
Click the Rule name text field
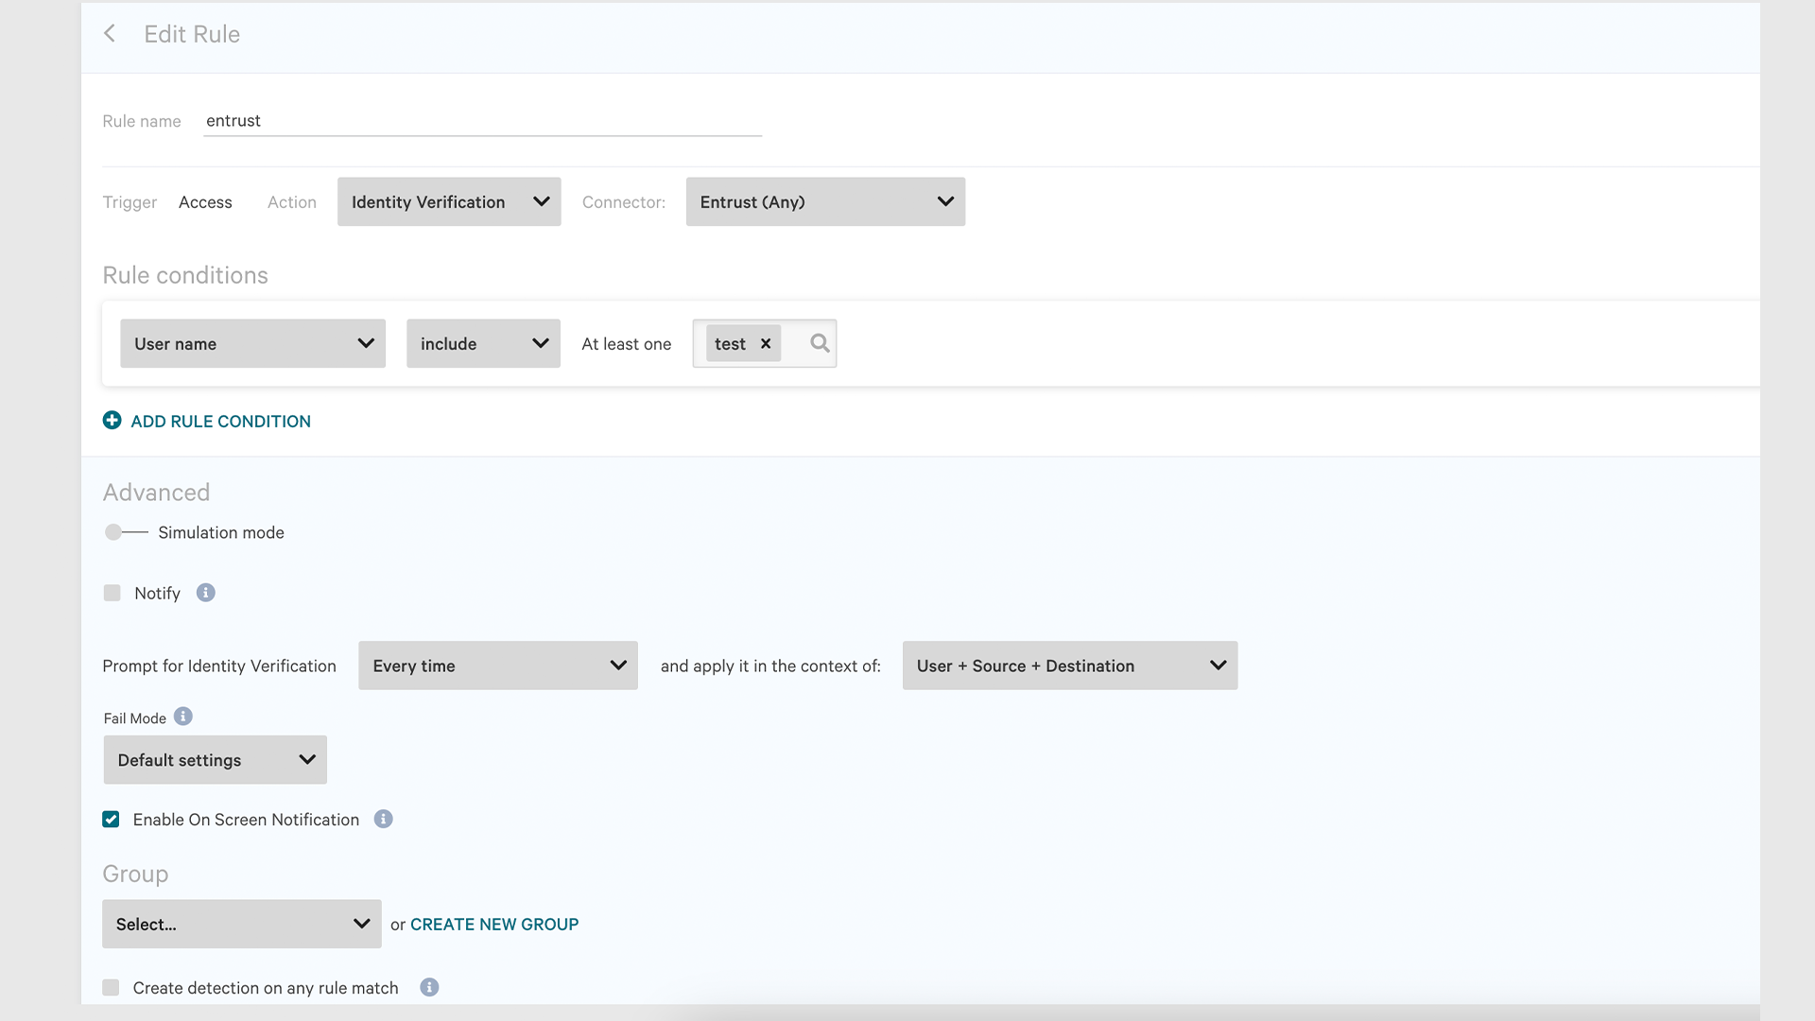(x=482, y=121)
